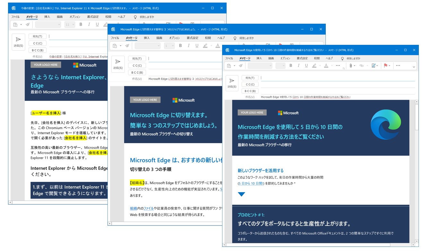The image size is (424, 252).
Task: Toggle bold in the back window toolbar
Action: (x=81, y=24)
